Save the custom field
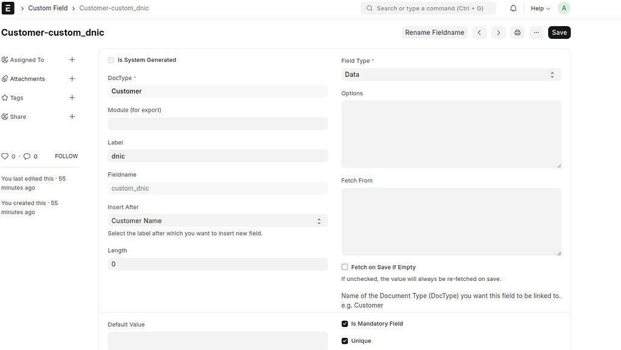This screenshot has width=621, height=350. point(559,33)
